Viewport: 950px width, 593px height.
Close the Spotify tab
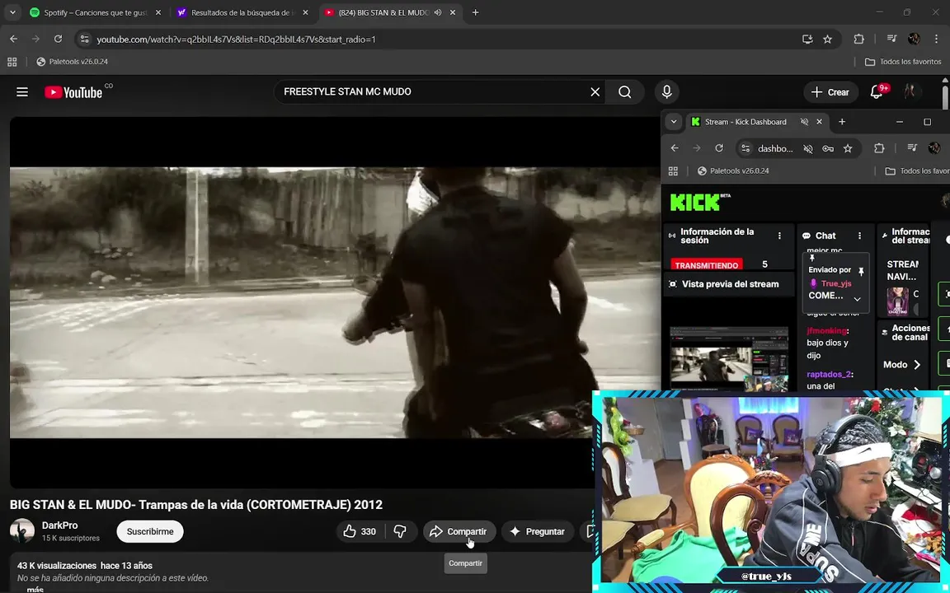click(x=158, y=12)
